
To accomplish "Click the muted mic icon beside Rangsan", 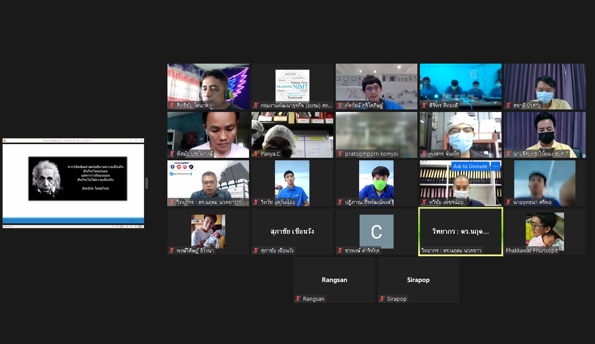I will tap(298, 299).
